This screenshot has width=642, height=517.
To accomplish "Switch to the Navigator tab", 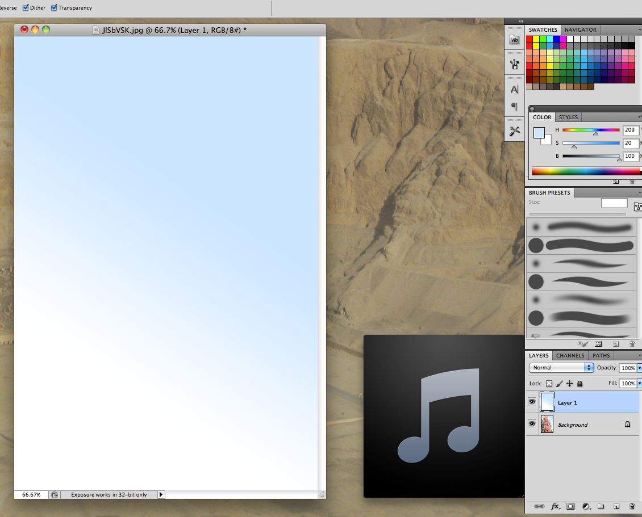I will coord(580,30).
